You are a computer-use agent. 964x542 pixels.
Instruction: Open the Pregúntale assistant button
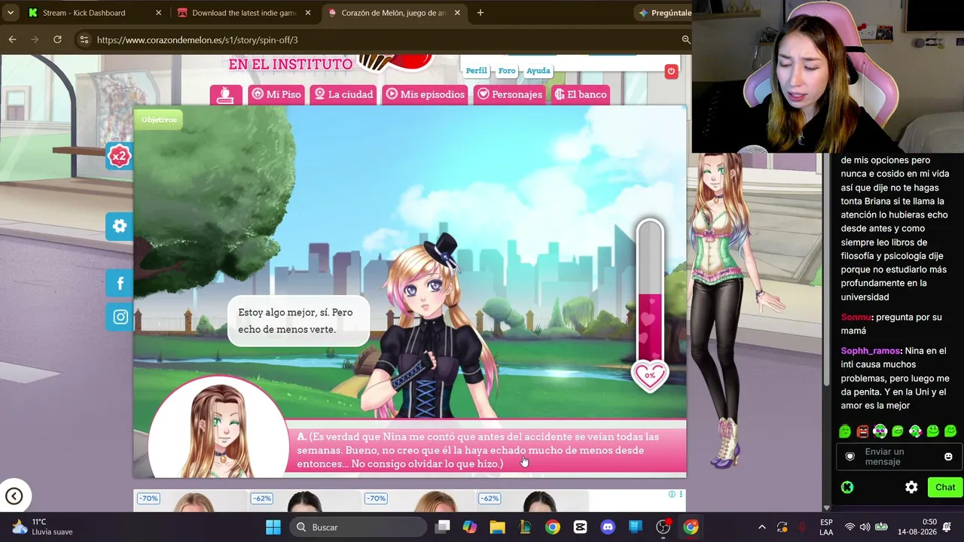coord(664,13)
